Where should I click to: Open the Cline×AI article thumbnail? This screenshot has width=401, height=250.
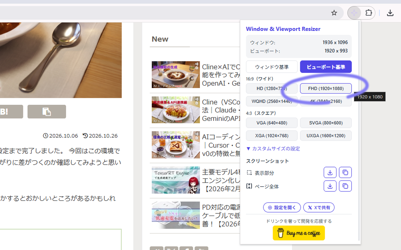(x=176, y=74)
